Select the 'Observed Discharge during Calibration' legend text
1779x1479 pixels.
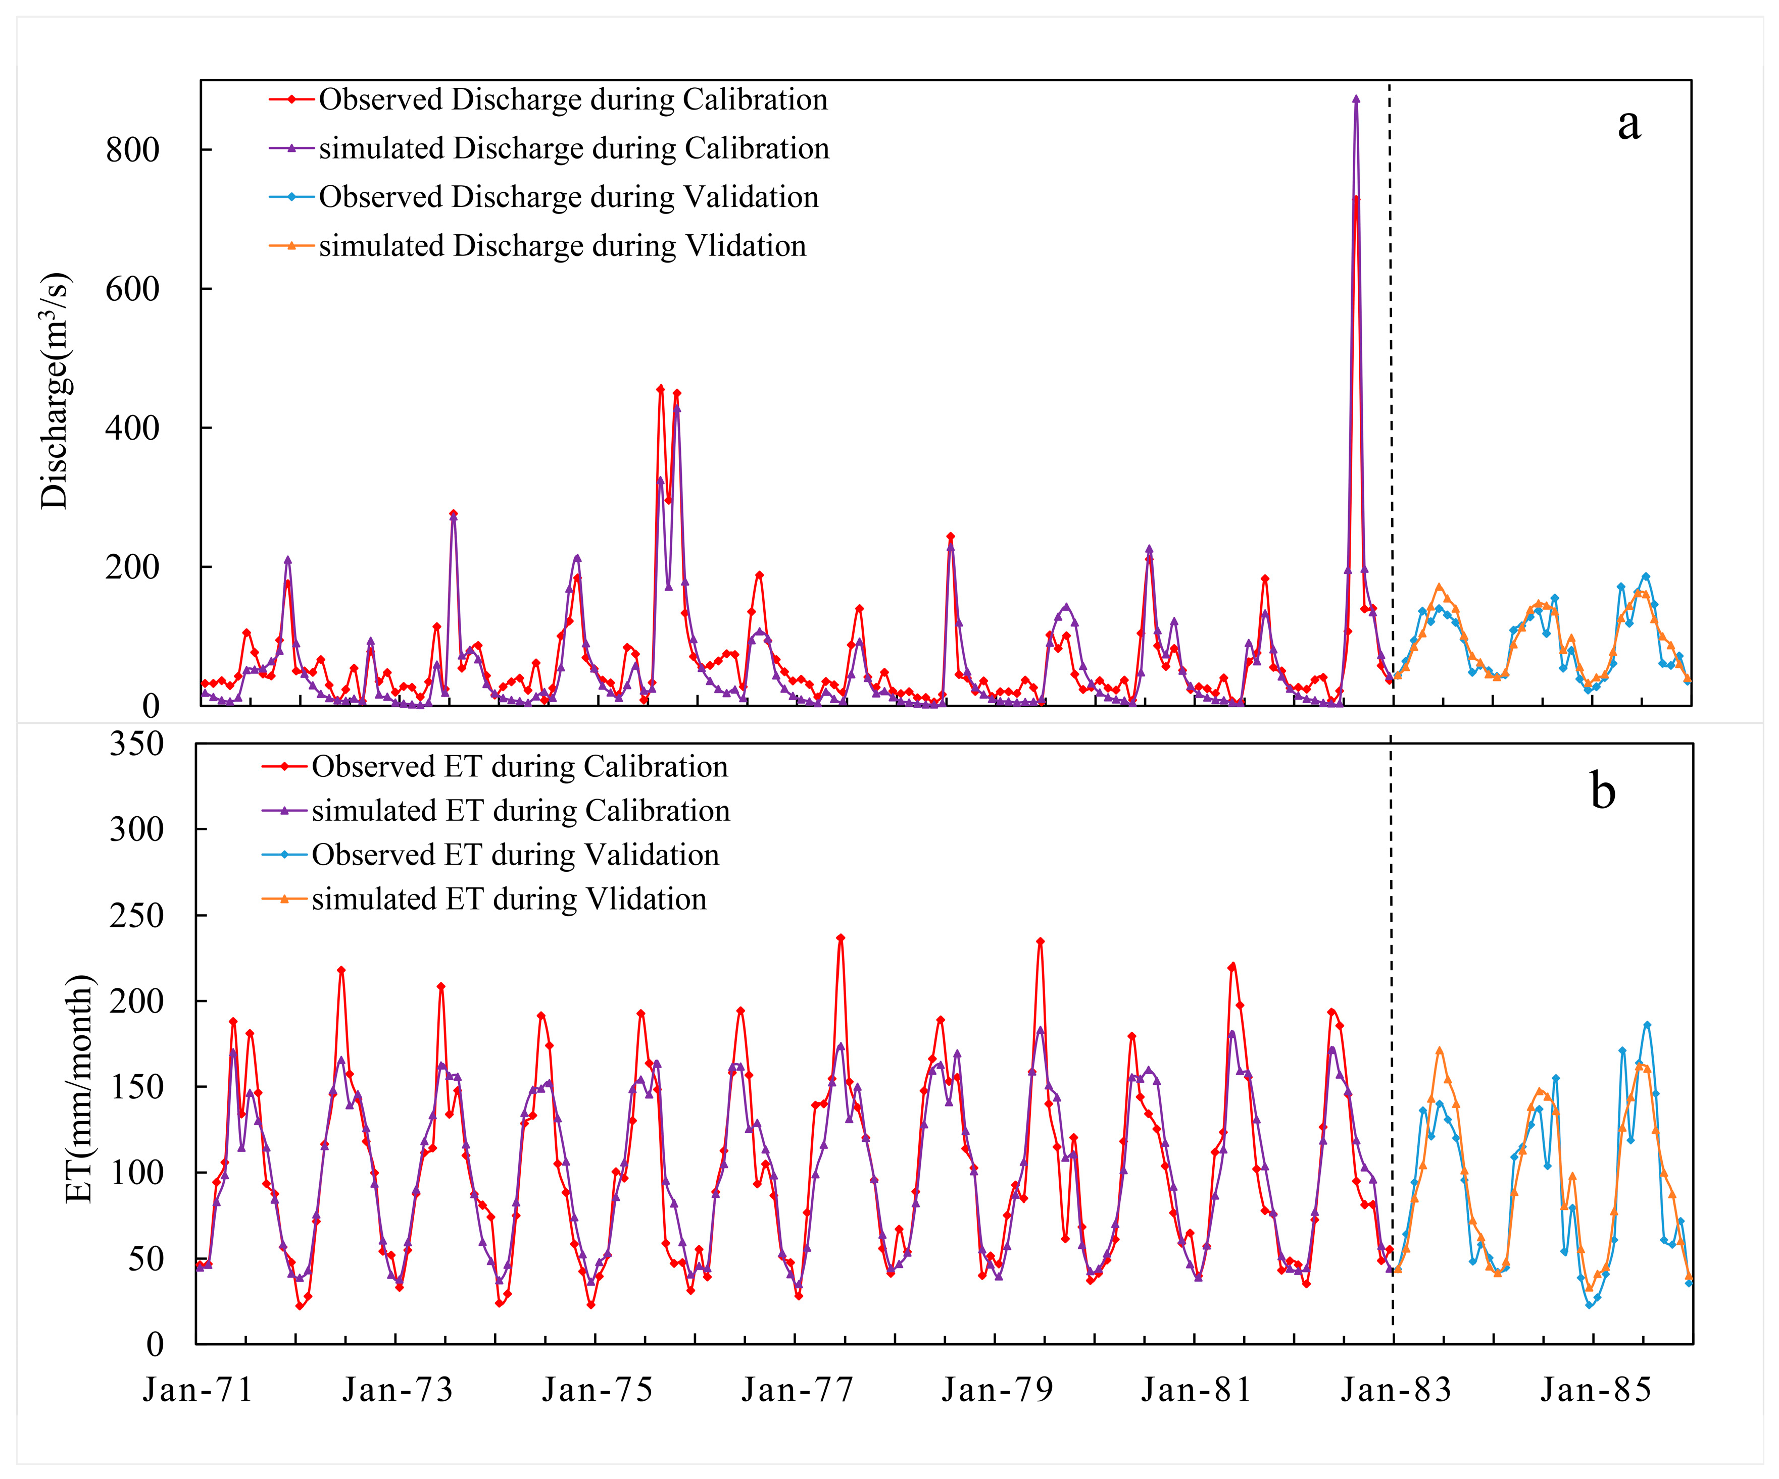pyautogui.click(x=573, y=100)
